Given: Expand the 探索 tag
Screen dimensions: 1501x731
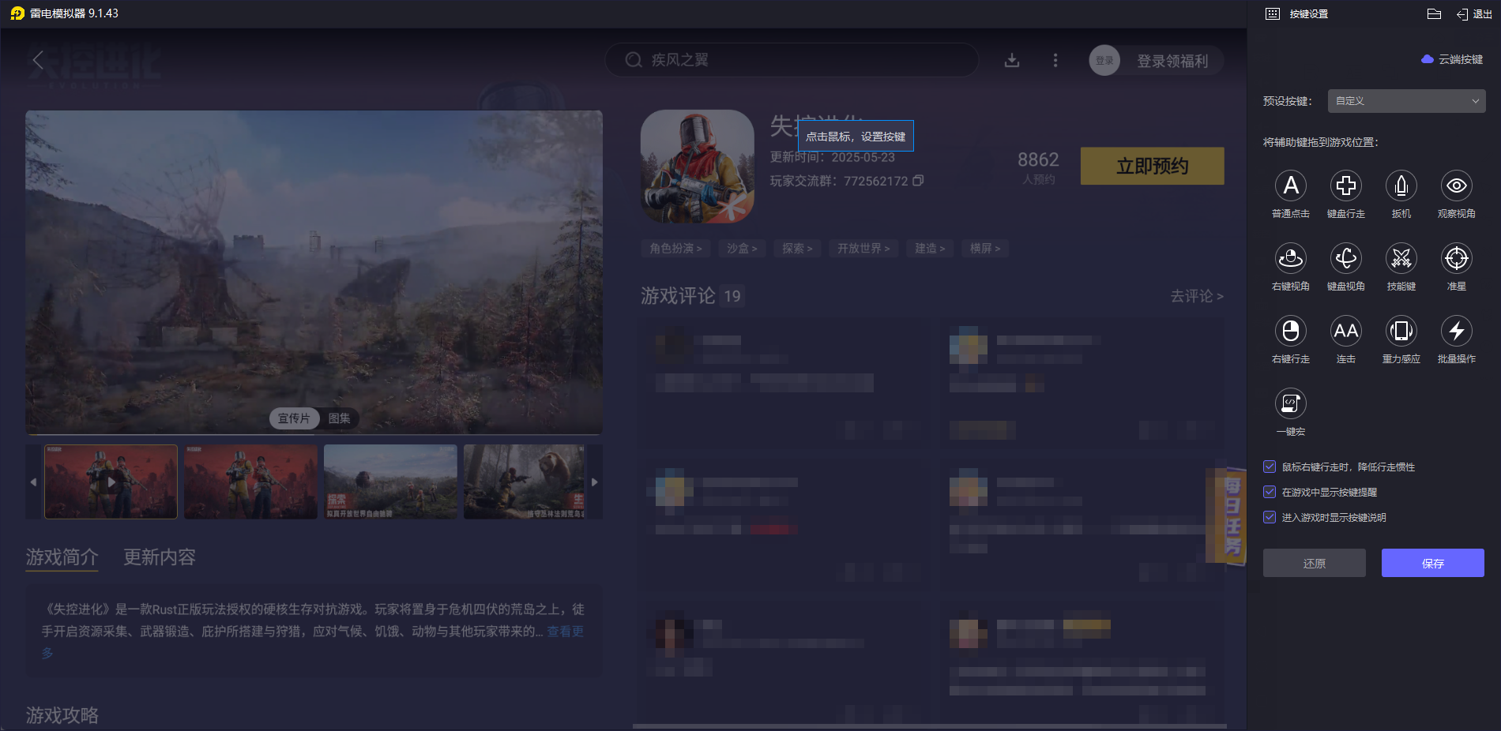Looking at the screenshot, I should point(797,249).
